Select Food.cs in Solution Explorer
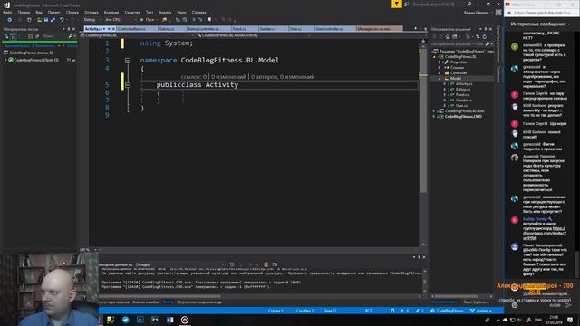This screenshot has height=326, width=580. tap(462, 94)
